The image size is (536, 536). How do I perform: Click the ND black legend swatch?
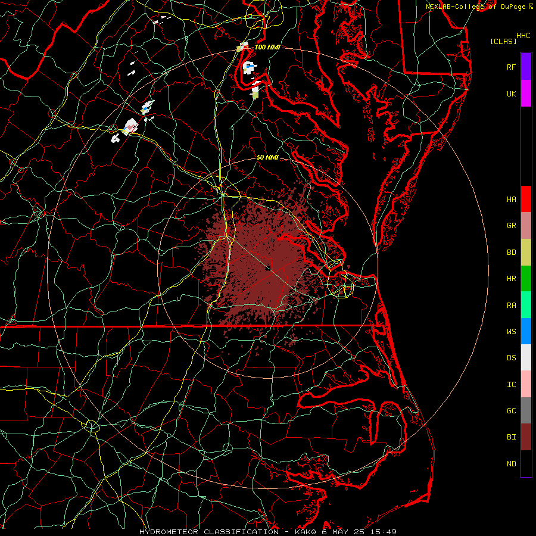526,463
